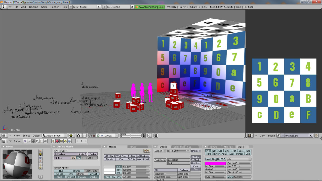Select the World buttons globe icon
This screenshot has width=322, height=181.
(x=69, y=141)
